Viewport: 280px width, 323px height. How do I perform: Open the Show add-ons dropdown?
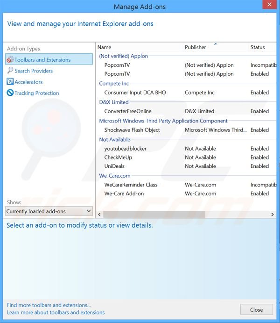(49, 211)
